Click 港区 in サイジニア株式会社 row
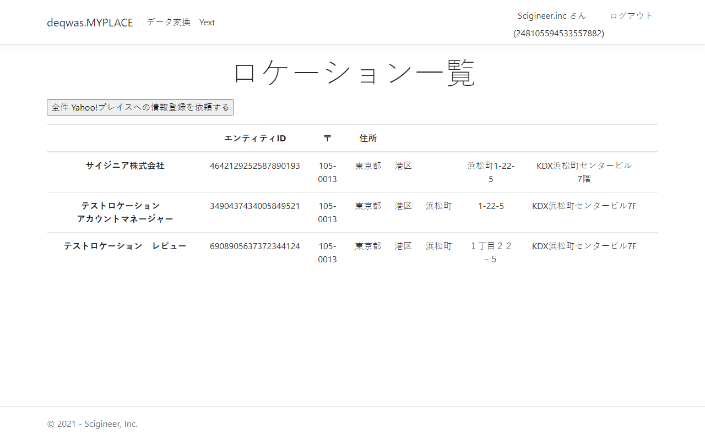This screenshot has width=705, height=440. 403,166
